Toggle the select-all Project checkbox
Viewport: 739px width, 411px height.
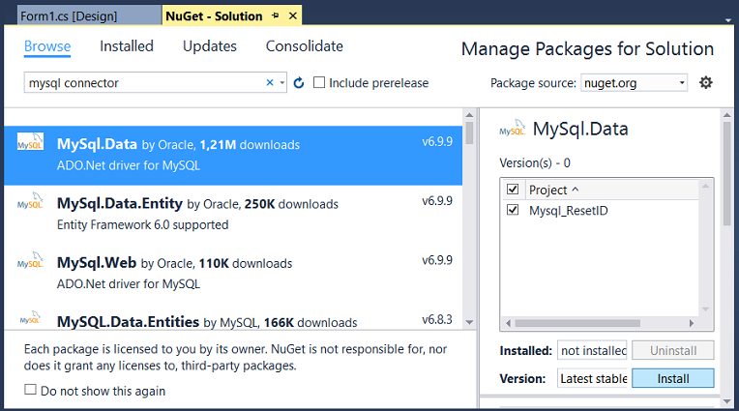point(513,189)
